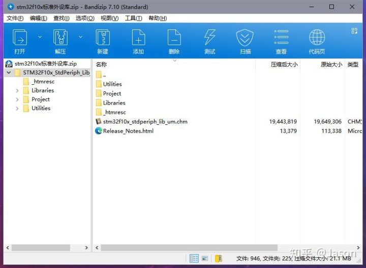366x268 pixels.
Task: Click the Extract (解压) toolbar icon
Action: [60, 37]
